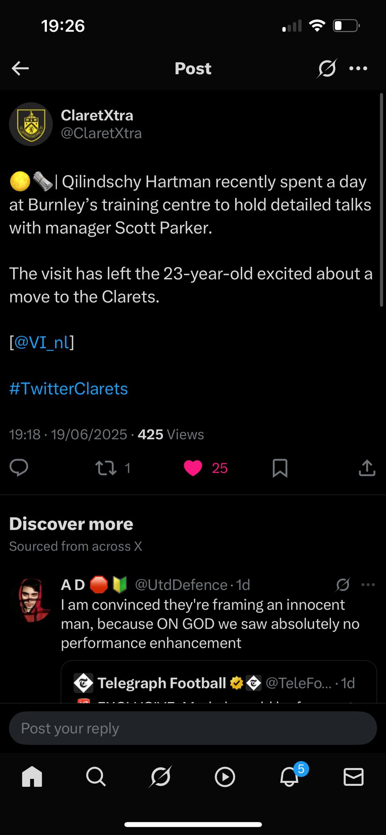Repost the ClaretXtra post
The width and height of the screenshot is (386, 835).
(106, 468)
